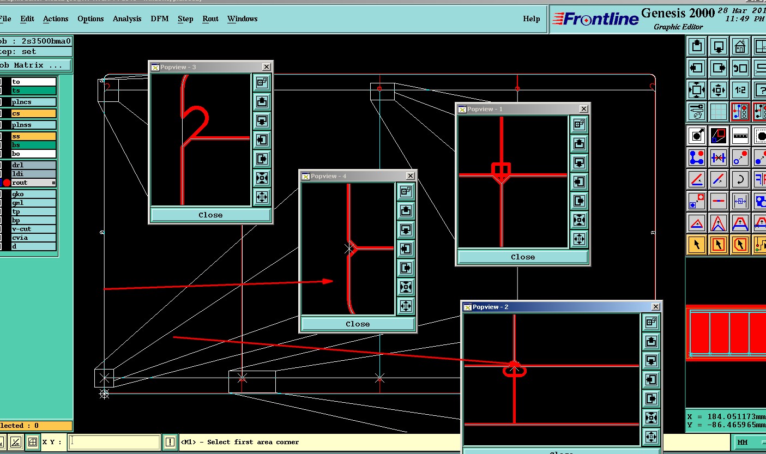Select the ss layer row

33,136
